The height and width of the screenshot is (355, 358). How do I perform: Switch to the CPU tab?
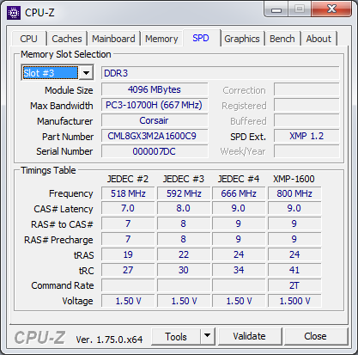click(x=28, y=39)
